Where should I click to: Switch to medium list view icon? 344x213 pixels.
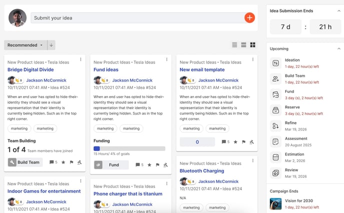(243, 45)
